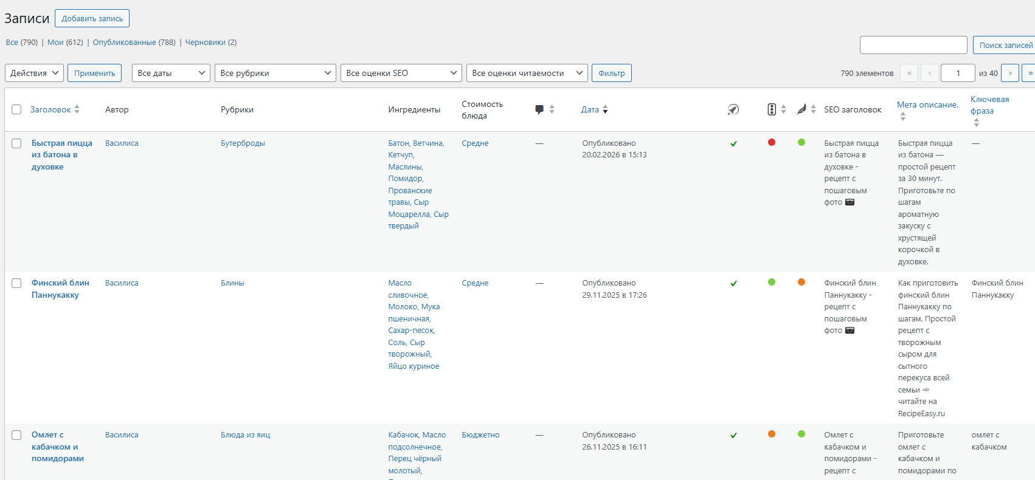Show Черновики (2) posts
The width and height of the screenshot is (1035, 480).
point(211,43)
